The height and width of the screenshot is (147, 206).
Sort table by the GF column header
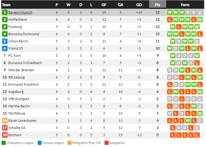pos(104,5)
